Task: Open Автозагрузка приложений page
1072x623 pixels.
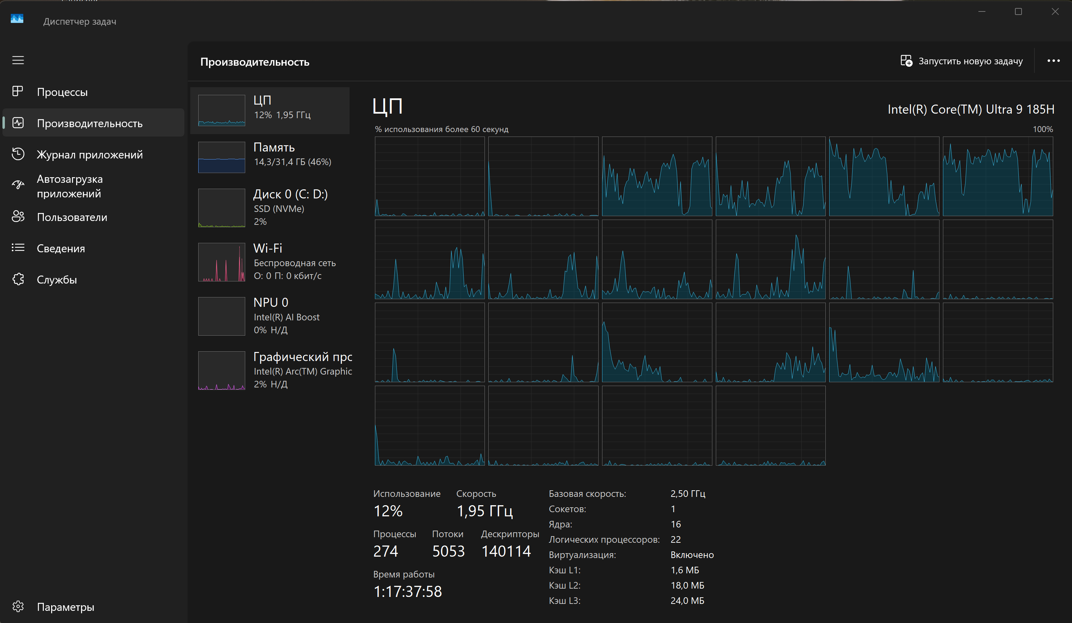Action: pyautogui.click(x=93, y=186)
